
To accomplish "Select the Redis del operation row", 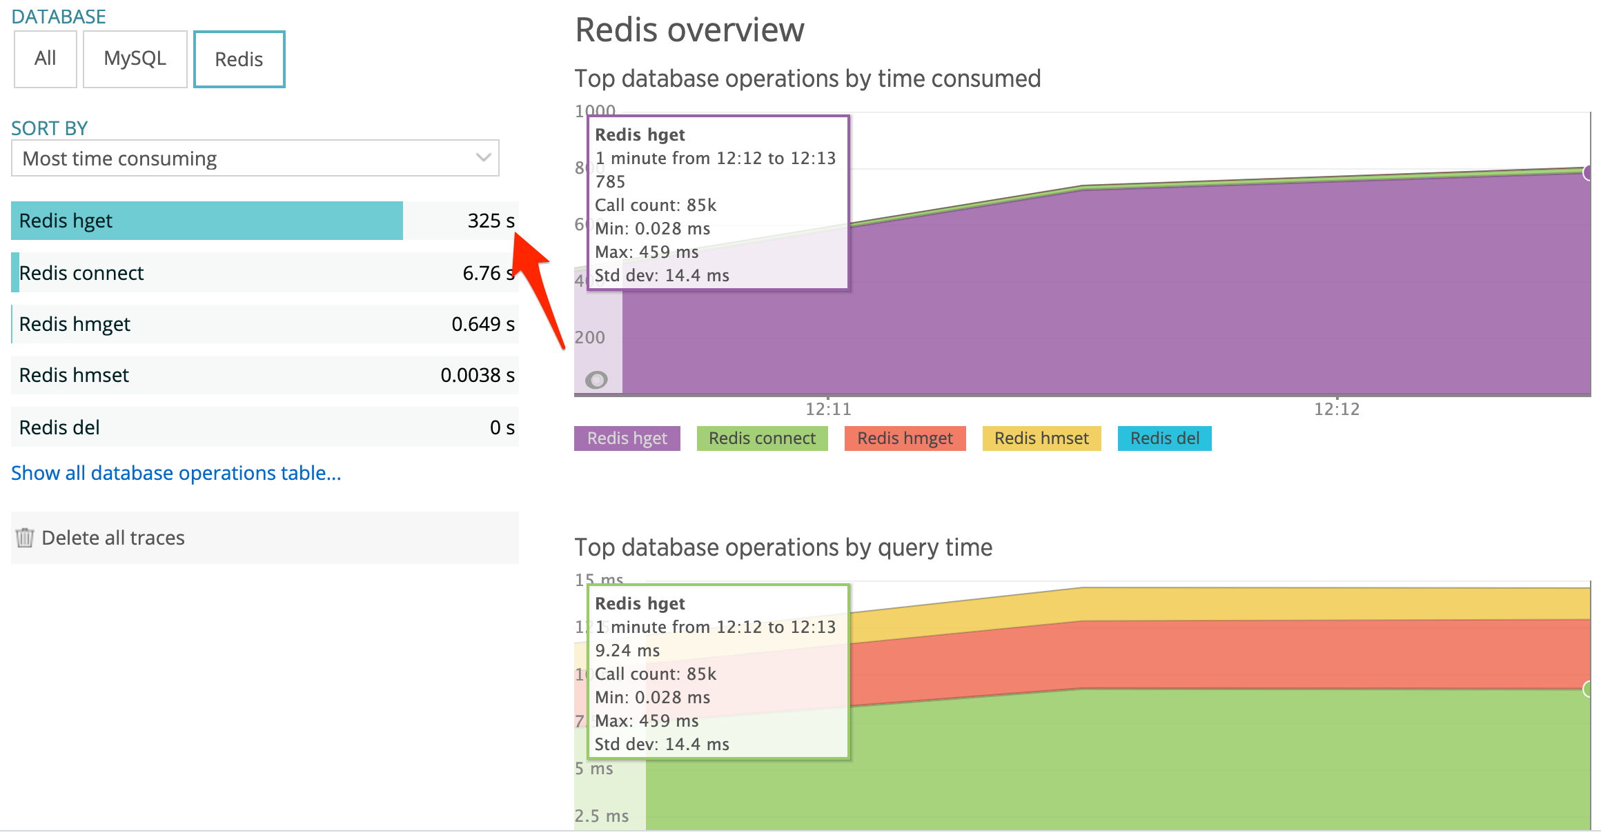I will click(x=265, y=427).
